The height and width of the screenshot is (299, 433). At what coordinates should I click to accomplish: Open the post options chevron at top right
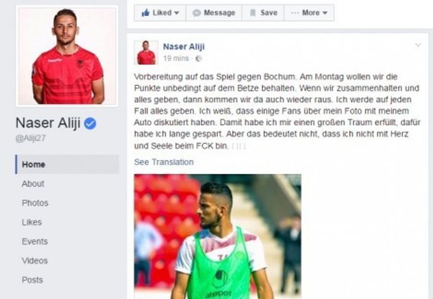pos(418,45)
